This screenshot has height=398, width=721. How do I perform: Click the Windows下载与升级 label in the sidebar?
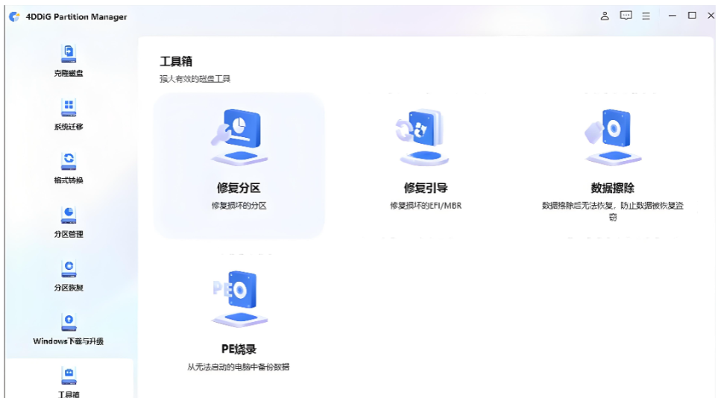tap(69, 341)
